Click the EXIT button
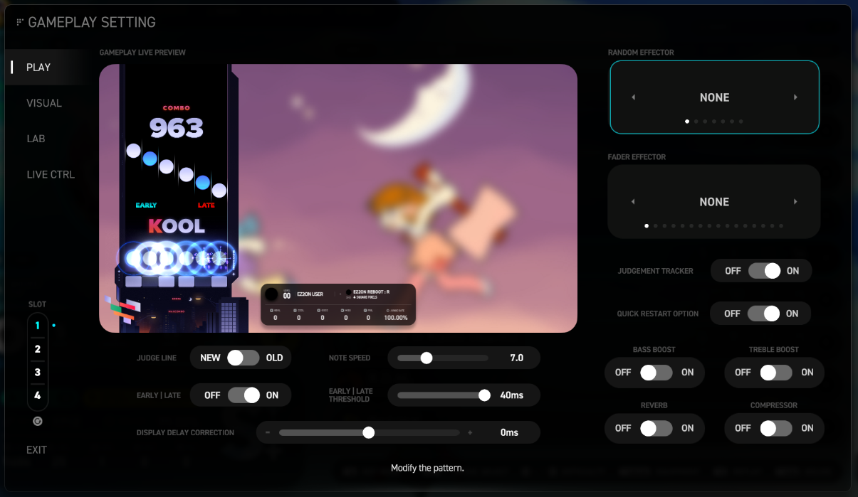This screenshot has width=858, height=497. point(37,450)
